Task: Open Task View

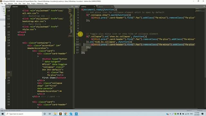Action: coord(50,114)
